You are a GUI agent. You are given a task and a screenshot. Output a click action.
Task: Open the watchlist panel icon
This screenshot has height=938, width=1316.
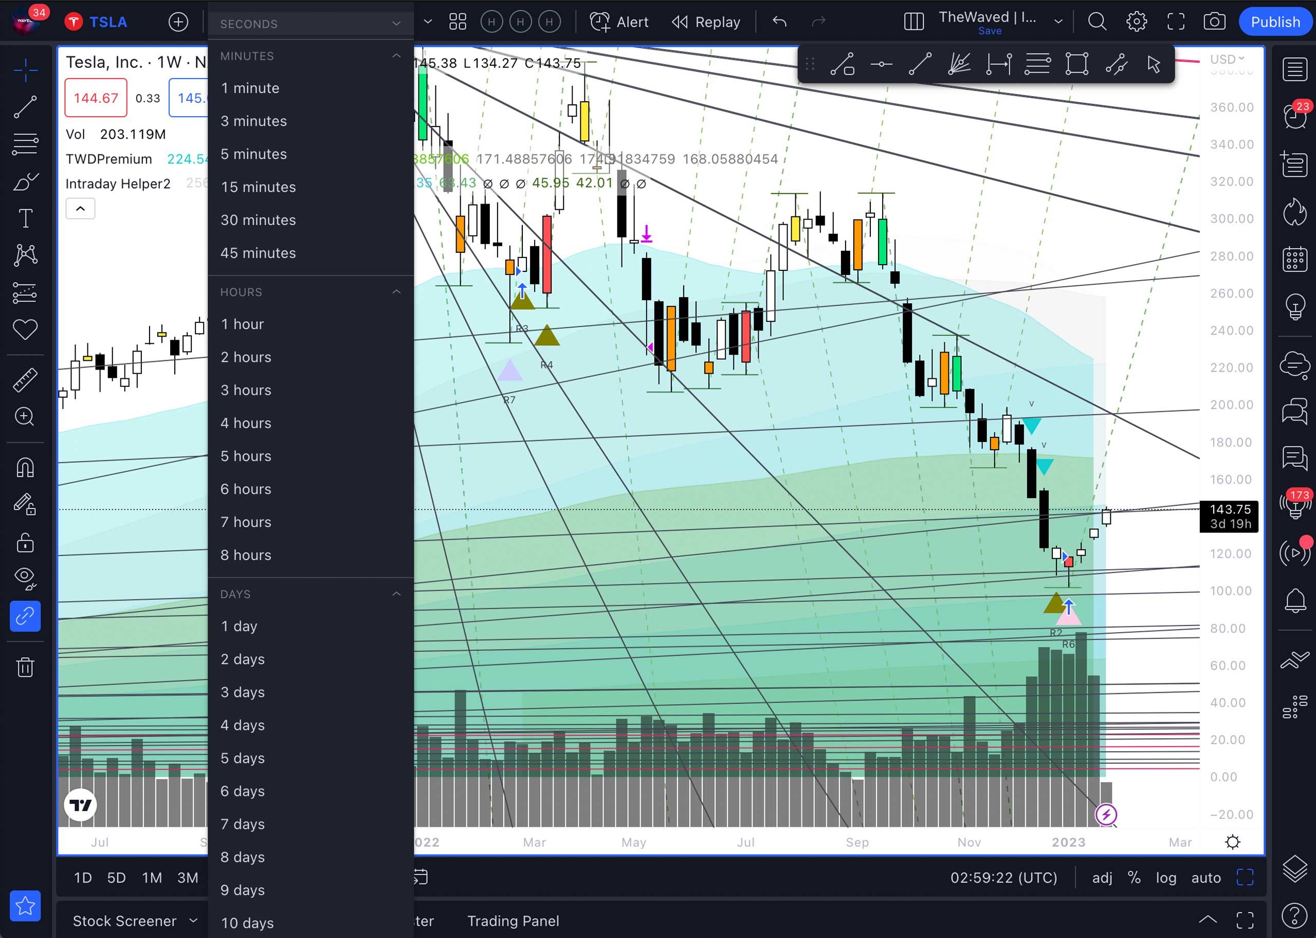[x=1294, y=70]
